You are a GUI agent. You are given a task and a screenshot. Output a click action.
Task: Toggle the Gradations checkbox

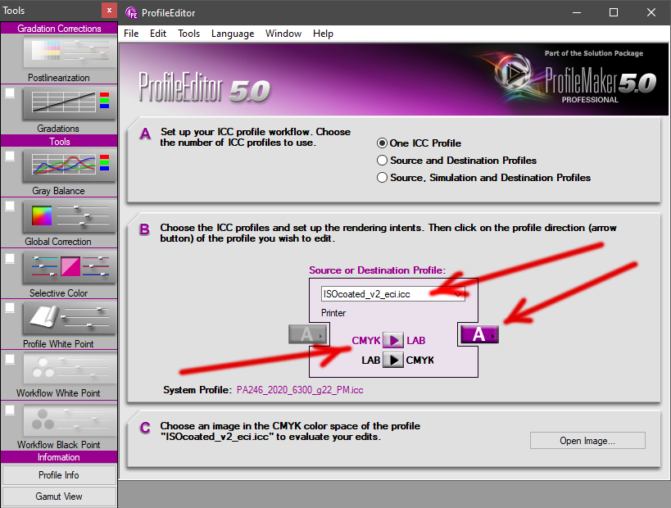tap(10, 93)
